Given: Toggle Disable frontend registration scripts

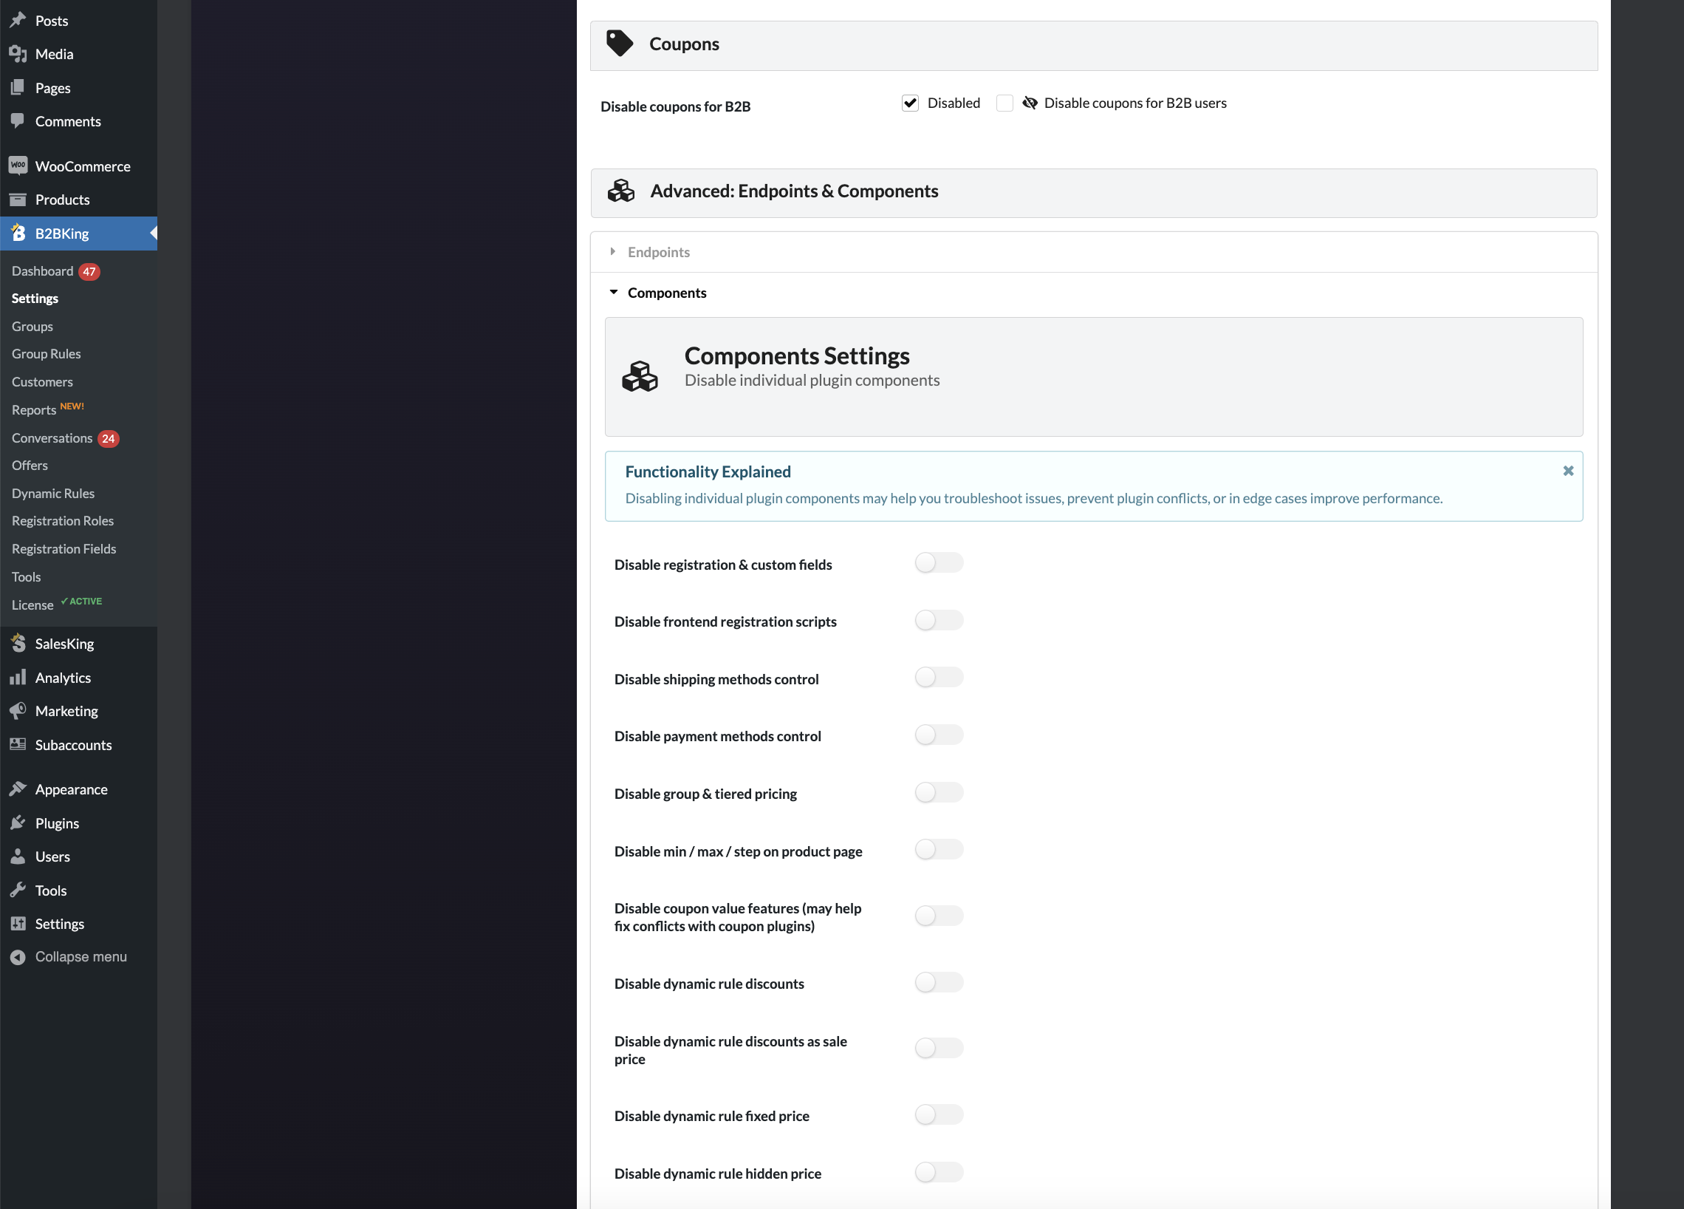Looking at the screenshot, I should coord(939,621).
